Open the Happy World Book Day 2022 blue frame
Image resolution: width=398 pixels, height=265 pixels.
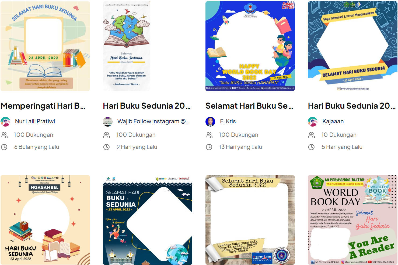pos(250,46)
